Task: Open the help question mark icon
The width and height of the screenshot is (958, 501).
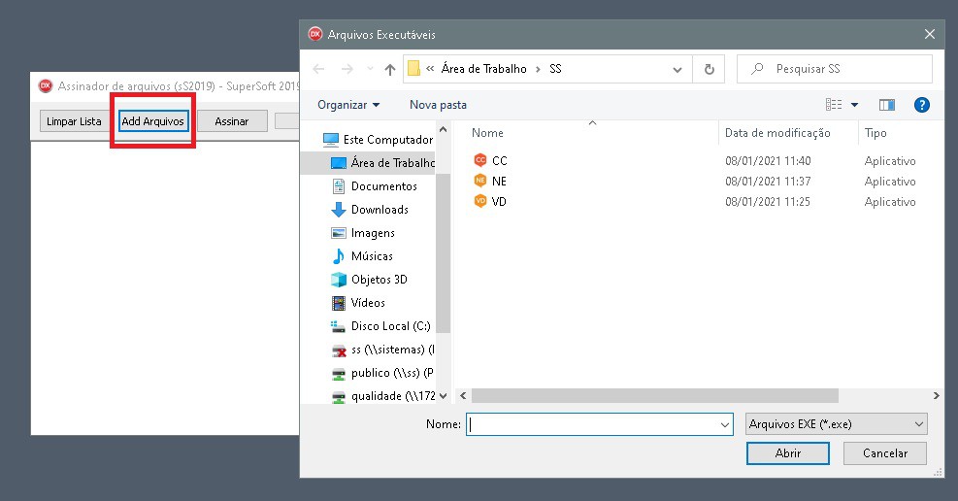Action: 922,105
